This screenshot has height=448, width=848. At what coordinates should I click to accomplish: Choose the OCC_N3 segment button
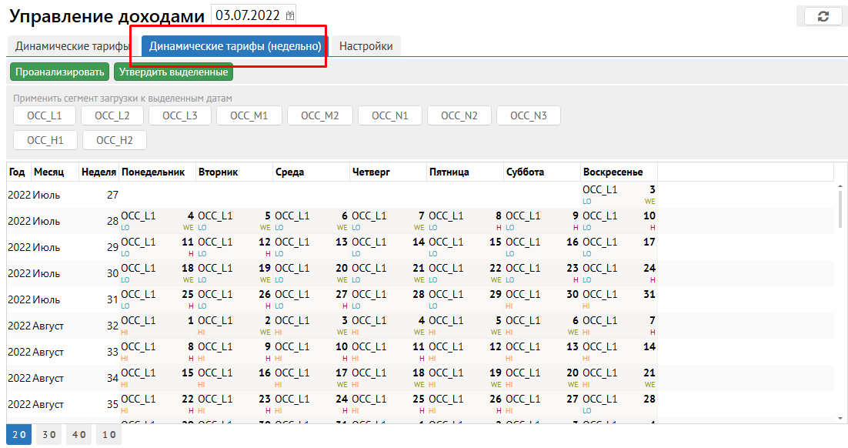pos(528,115)
